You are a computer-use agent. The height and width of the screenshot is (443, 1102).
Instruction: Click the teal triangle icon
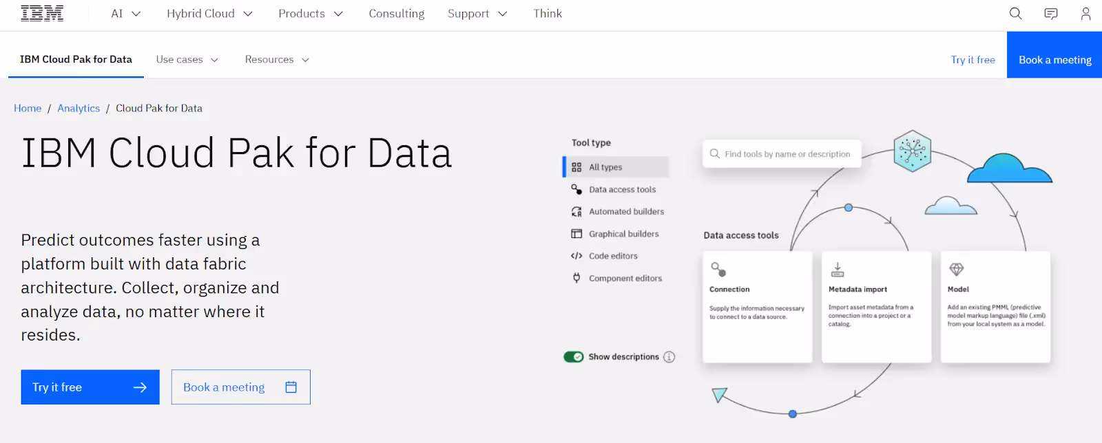click(719, 395)
